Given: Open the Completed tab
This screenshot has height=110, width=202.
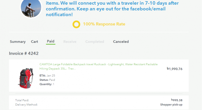Looking at the screenshot, I should 95,42.
